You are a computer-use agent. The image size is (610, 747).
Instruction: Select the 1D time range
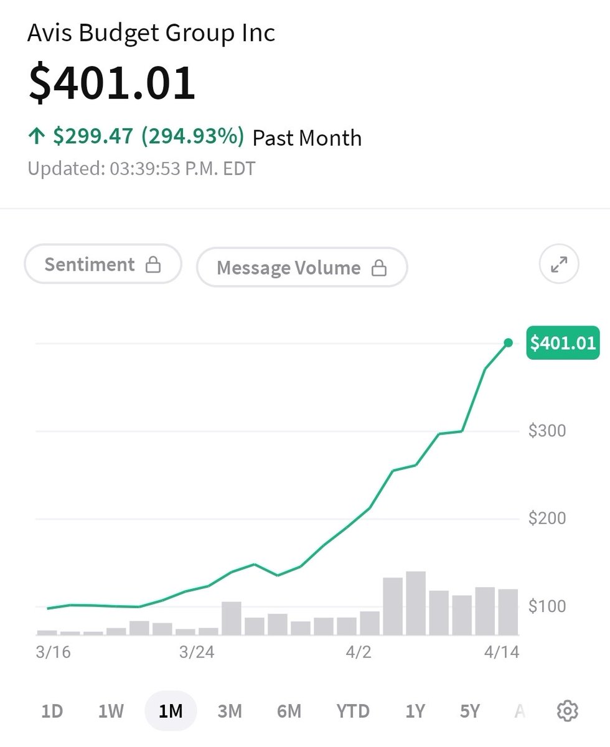pyautogui.click(x=52, y=711)
